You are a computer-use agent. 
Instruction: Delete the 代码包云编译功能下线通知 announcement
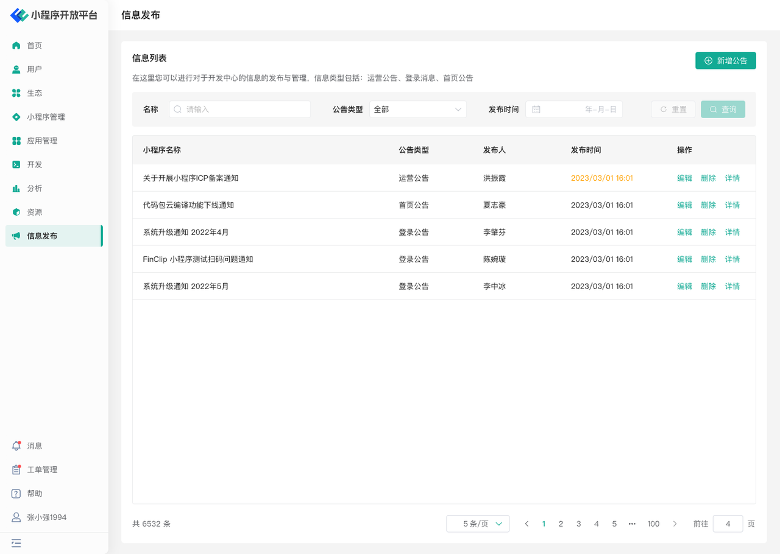click(x=708, y=205)
